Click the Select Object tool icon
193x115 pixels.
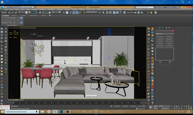[x=27, y=13]
